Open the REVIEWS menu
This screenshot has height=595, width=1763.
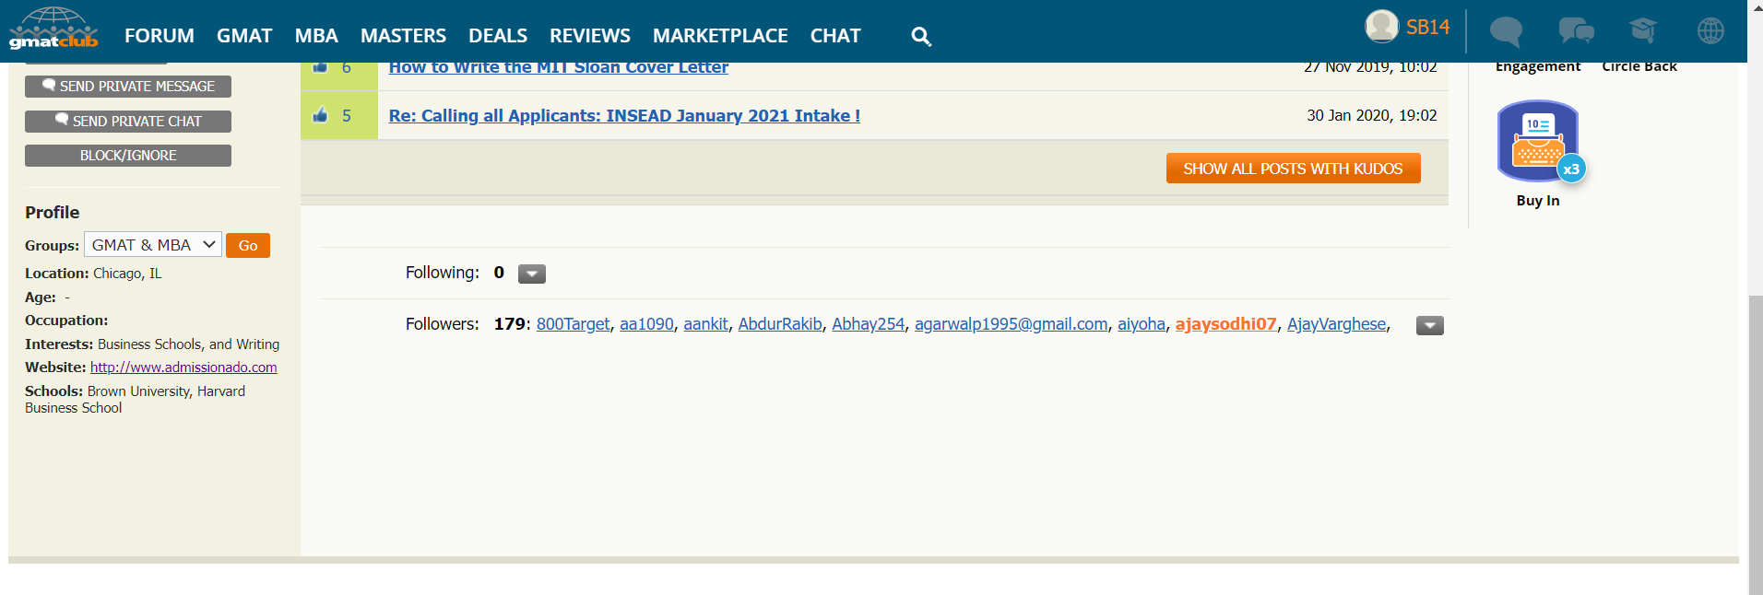(590, 36)
